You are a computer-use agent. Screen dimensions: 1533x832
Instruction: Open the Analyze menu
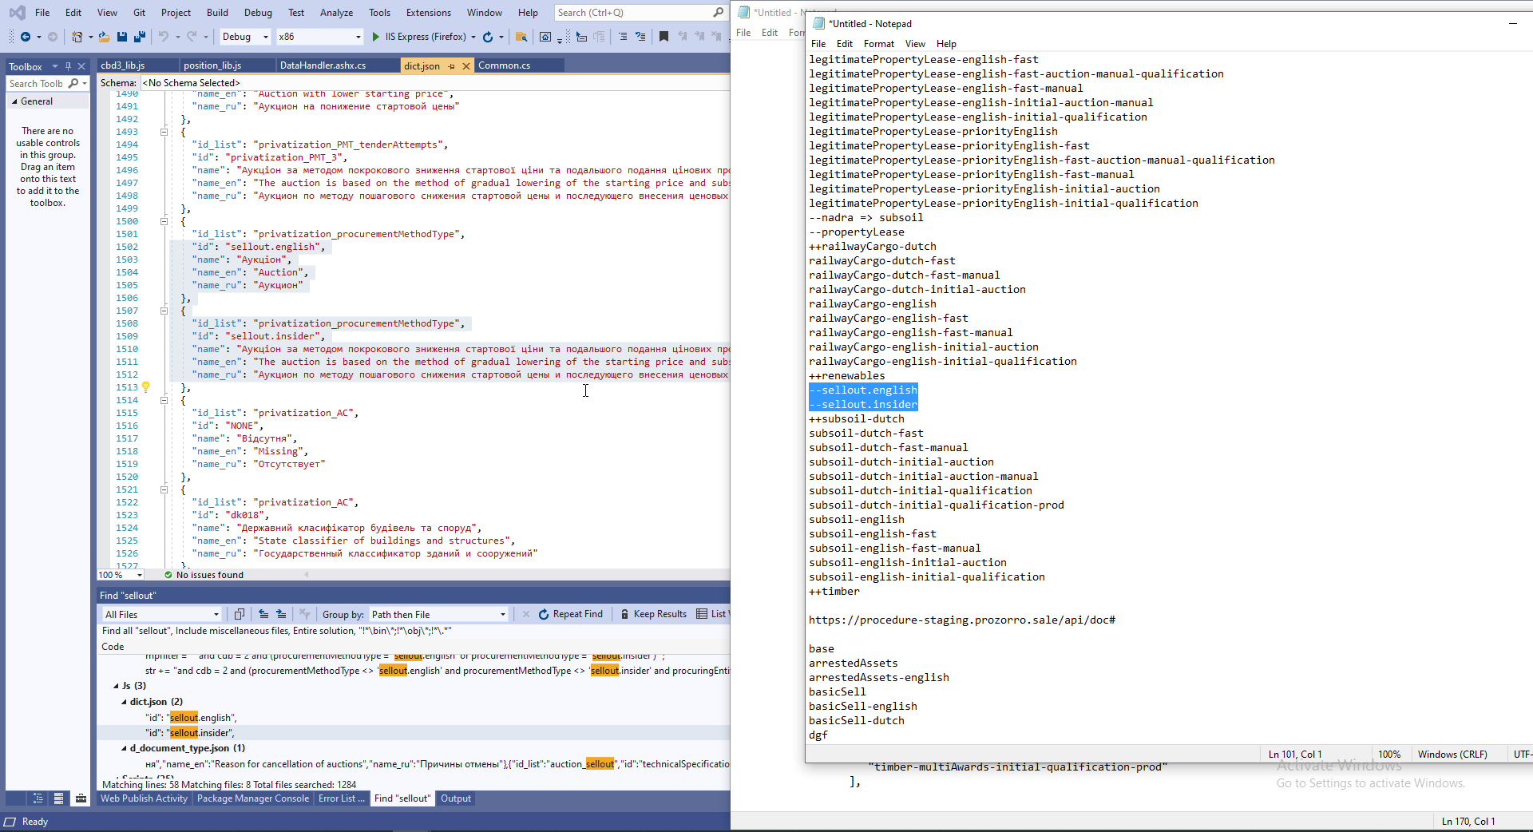tap(336, 13)
